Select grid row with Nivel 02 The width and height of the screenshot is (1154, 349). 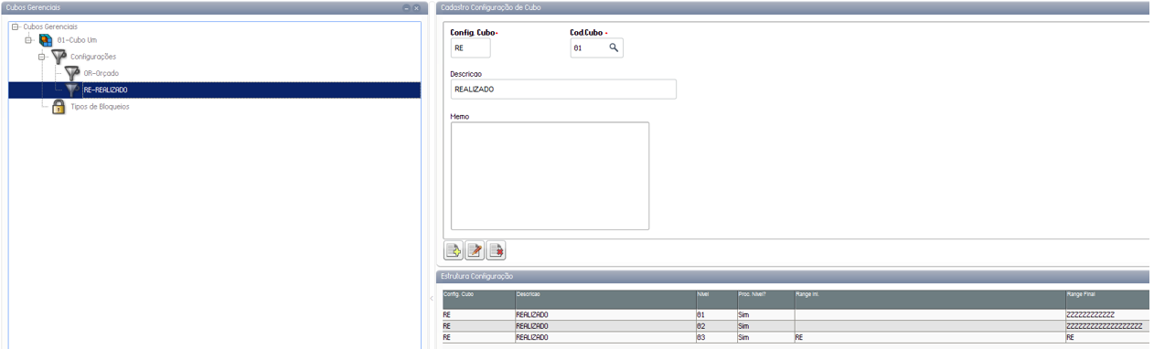pyautogui.click(x=796, y=325)
